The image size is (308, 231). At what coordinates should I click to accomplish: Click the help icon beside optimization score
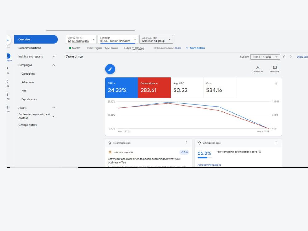pos(260,152)
